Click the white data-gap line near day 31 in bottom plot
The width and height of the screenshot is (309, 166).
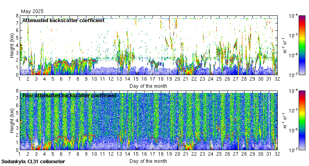pos(269,121)
